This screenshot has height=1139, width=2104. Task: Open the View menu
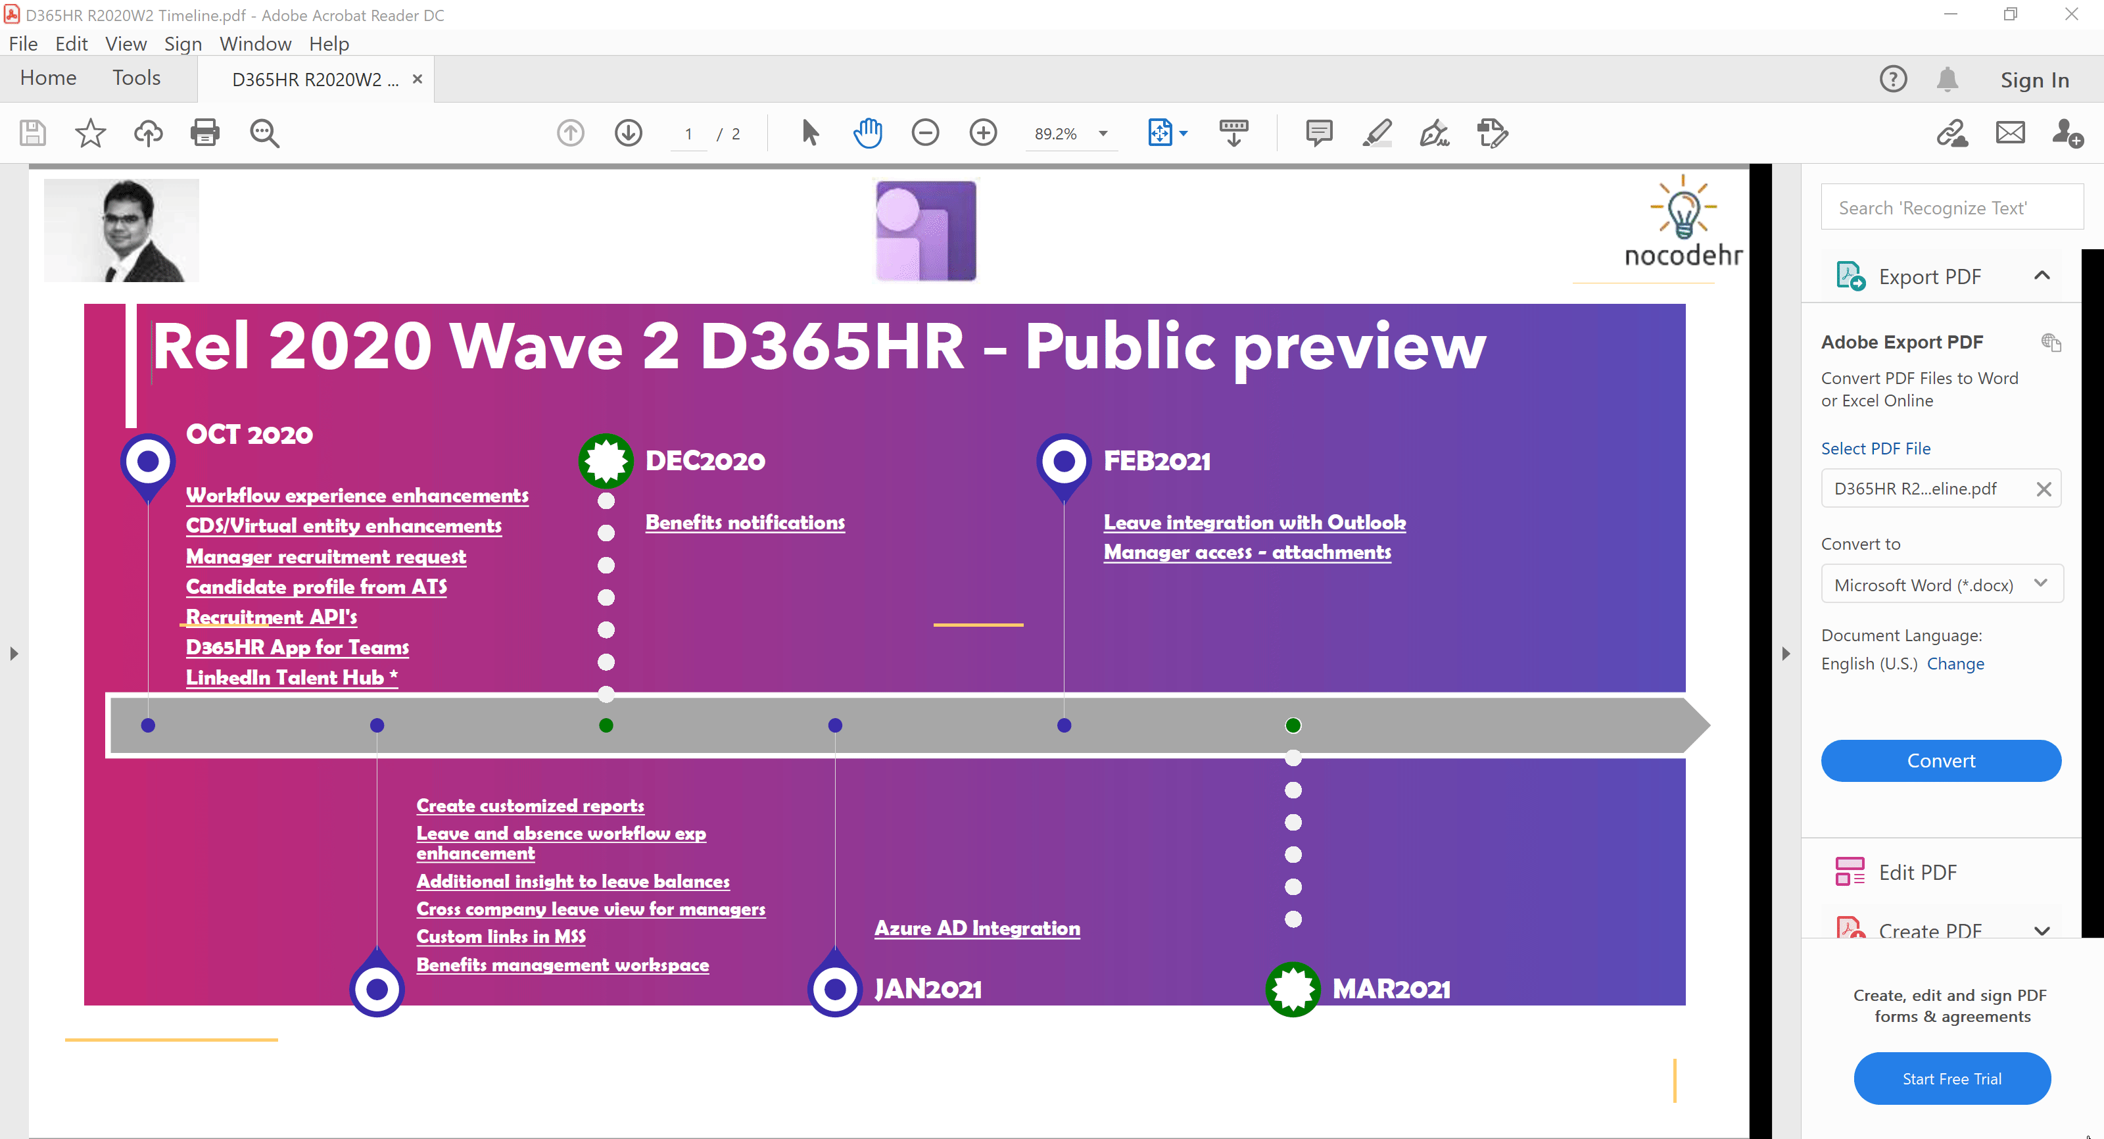pyautogui.click(x=126, y=43)
